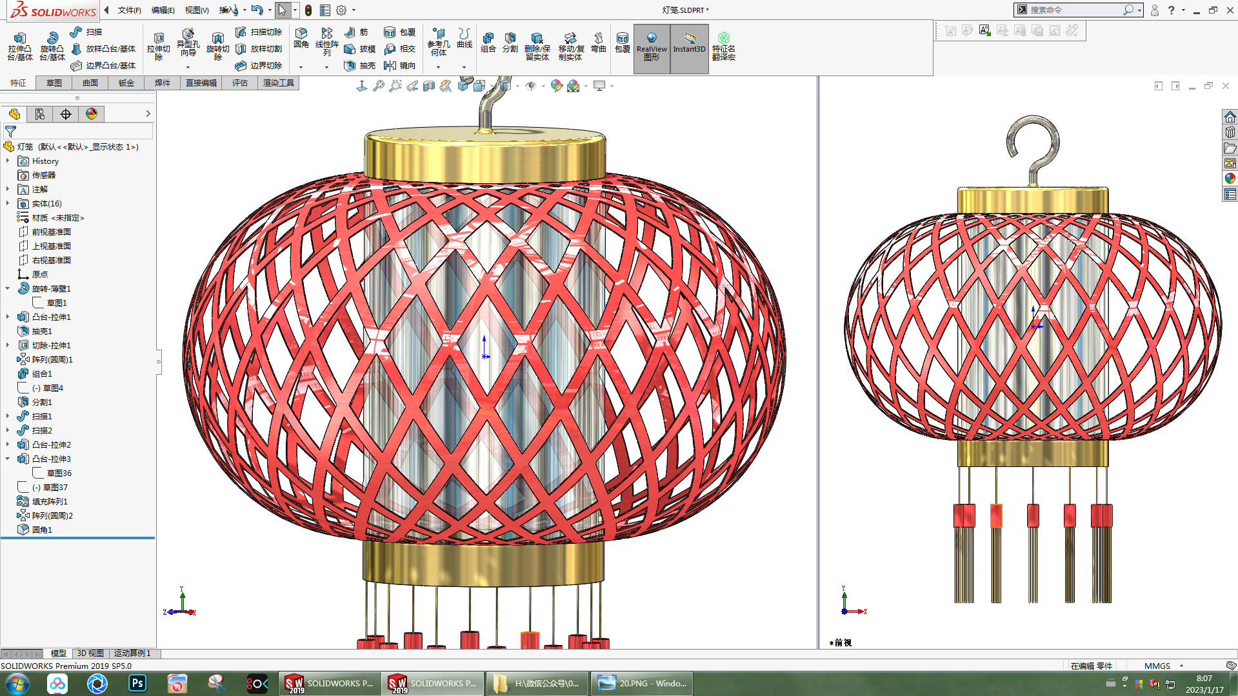The width and height of the screenshot is (1238, 696).
Task: Expand the 实体(16) solid bodies folder
Action: (x=8, y=203)
